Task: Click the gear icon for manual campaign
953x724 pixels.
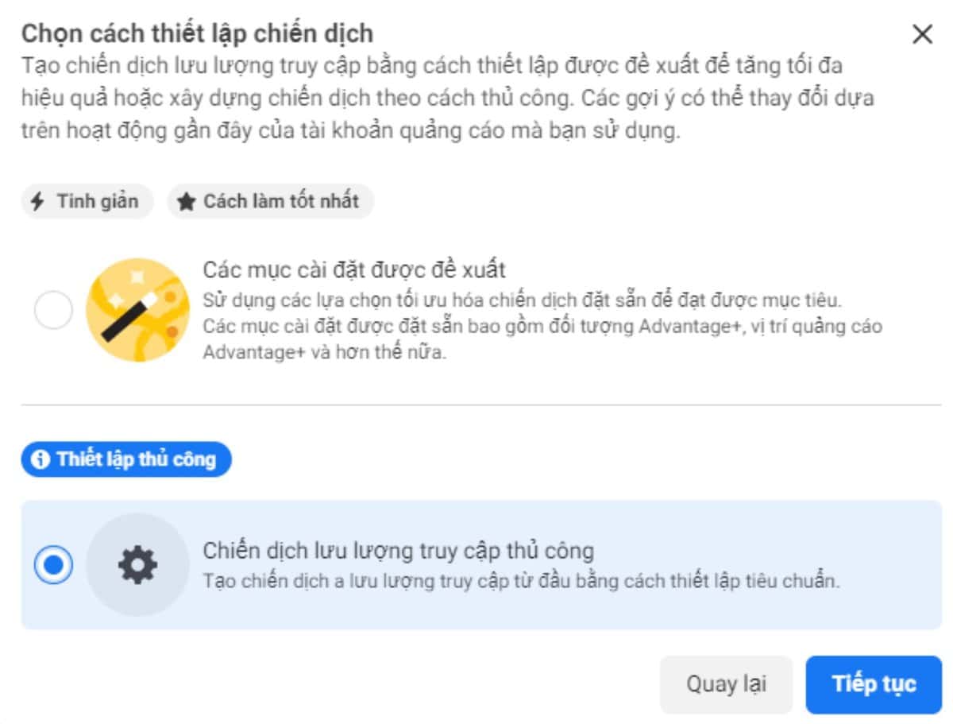Action: [137, 565]
